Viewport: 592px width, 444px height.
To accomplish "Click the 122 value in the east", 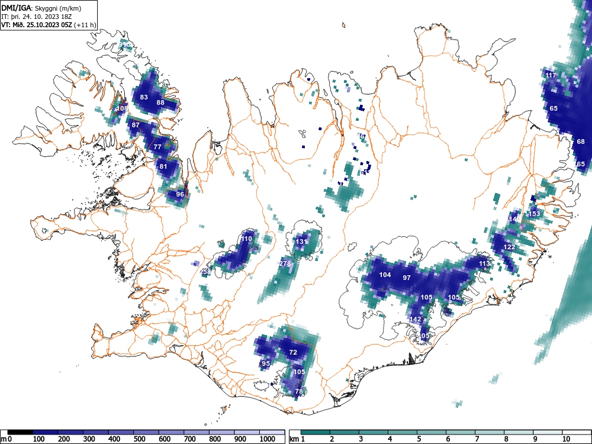I will pos(509,247).
